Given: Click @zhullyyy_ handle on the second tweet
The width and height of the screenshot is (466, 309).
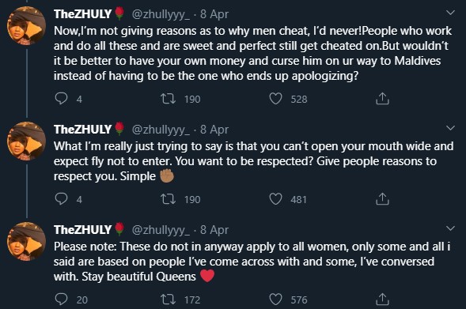Looking at the screenshot, I should (x=161, y=130).
